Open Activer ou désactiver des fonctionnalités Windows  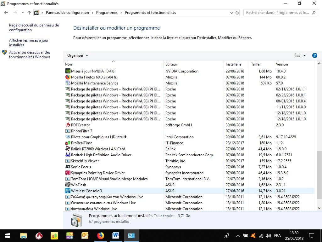(30, 55)
